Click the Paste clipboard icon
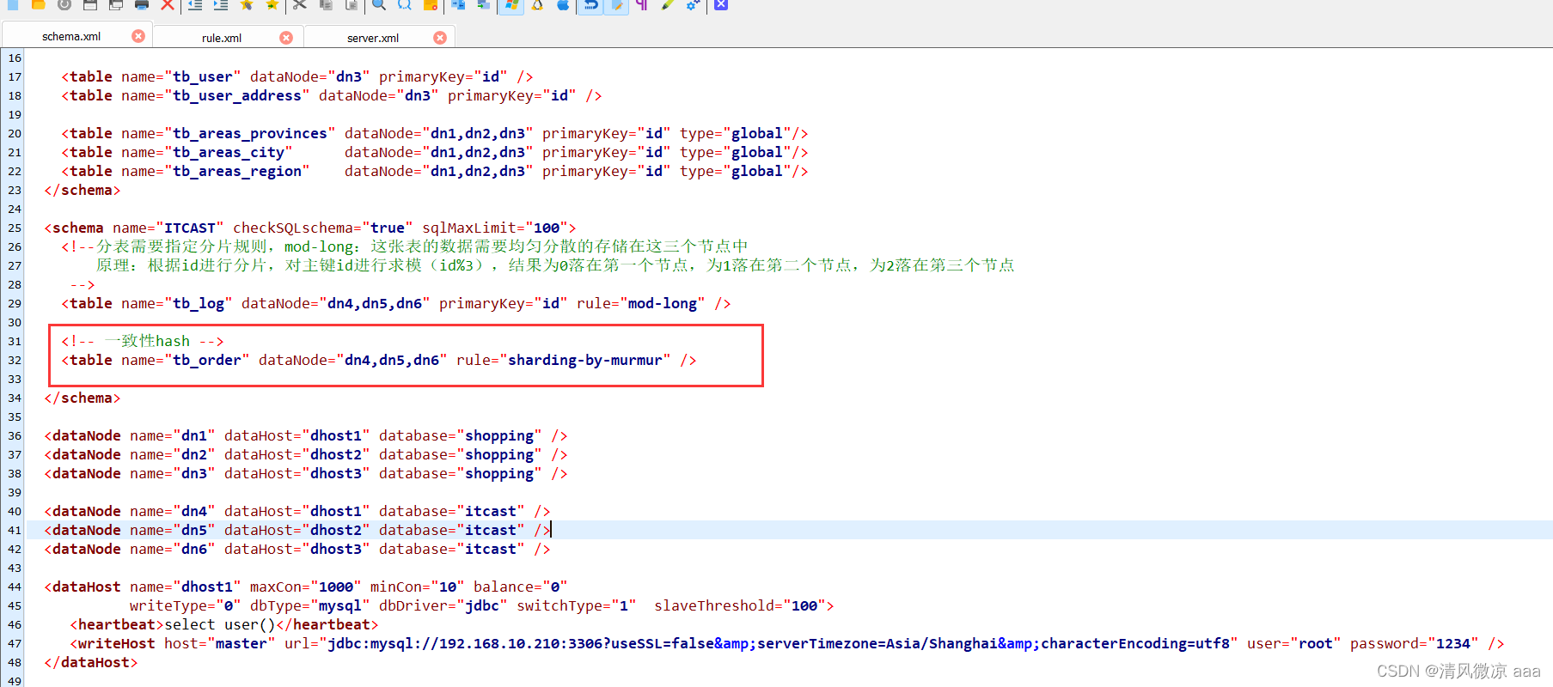The image size is (1553, 687). pos(352,4)
